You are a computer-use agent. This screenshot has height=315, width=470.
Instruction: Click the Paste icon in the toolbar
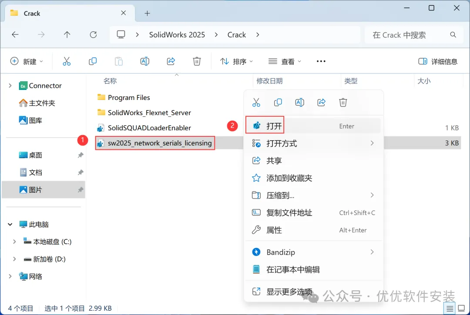coord(119,61)
